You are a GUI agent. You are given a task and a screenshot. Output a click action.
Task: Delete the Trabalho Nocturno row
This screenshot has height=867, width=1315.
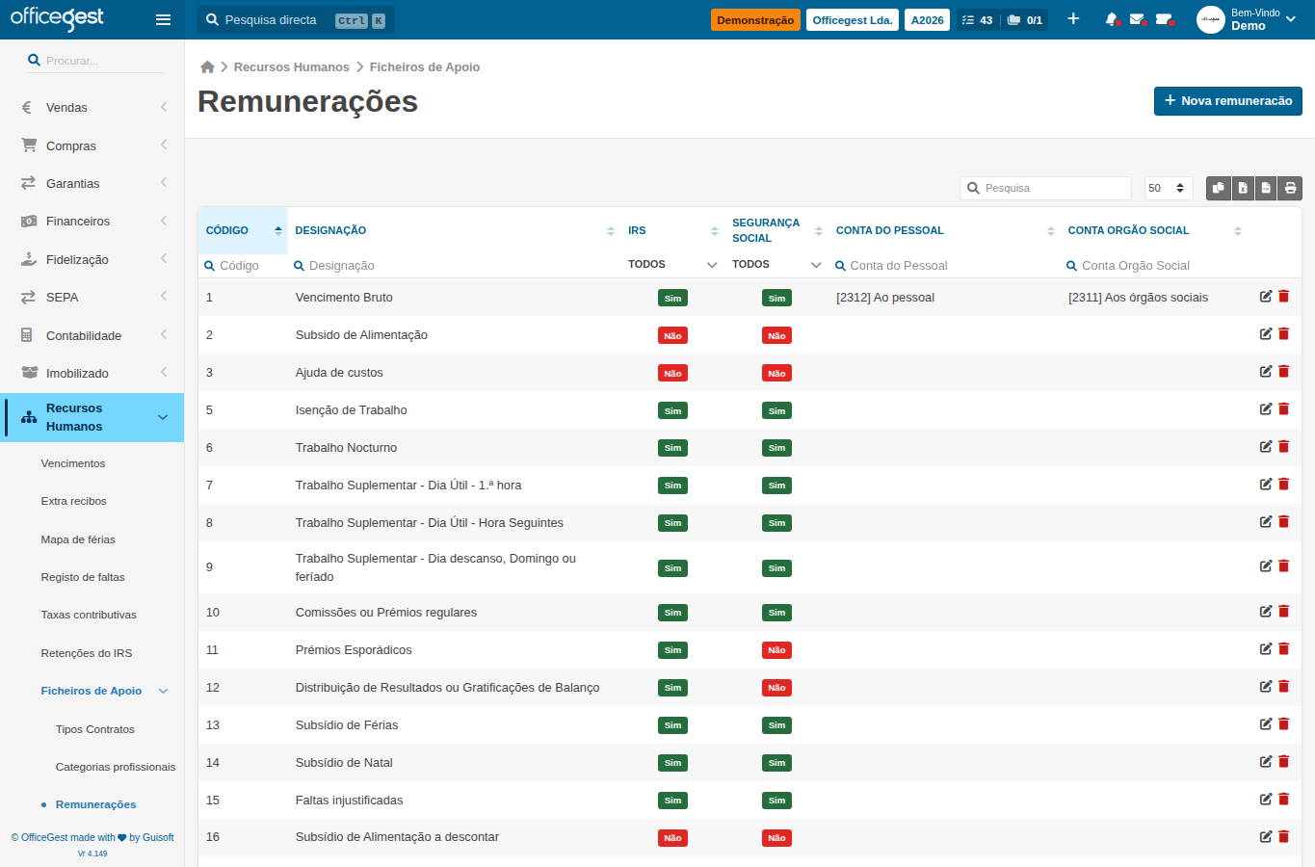1283,447
